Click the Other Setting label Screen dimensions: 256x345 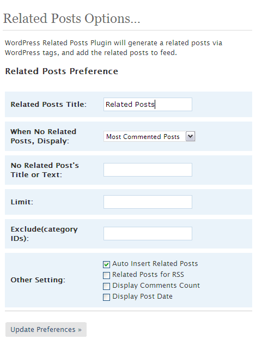[x=38, y=280]
